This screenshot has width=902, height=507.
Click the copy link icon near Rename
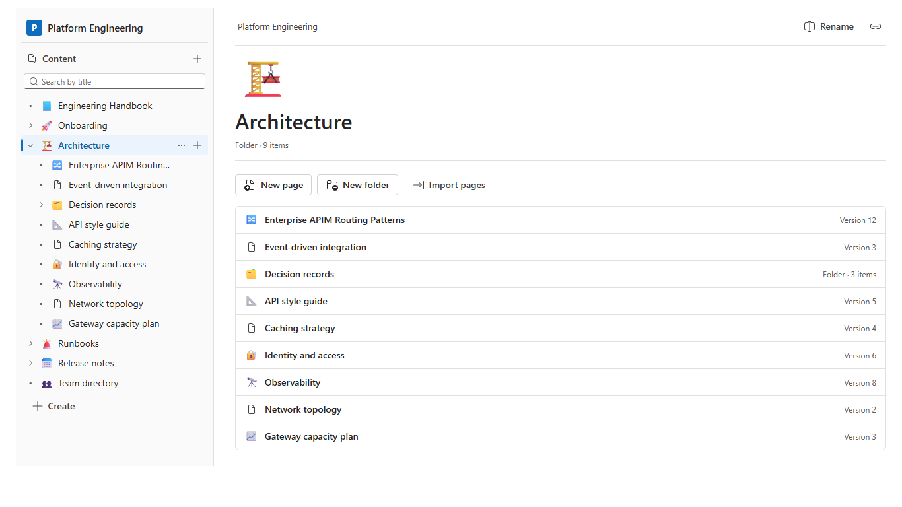(876, 27)
